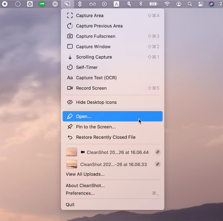Click the Aa icon for Capture Text
This screenshot has width=223, height=221.
[x=70, y=78]
